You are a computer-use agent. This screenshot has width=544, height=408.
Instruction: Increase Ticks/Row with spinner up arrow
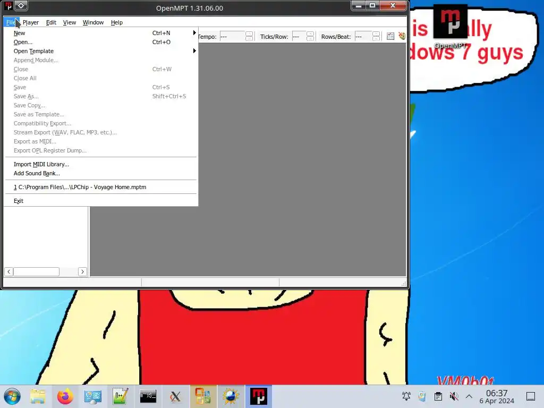[x=310, y=34]
